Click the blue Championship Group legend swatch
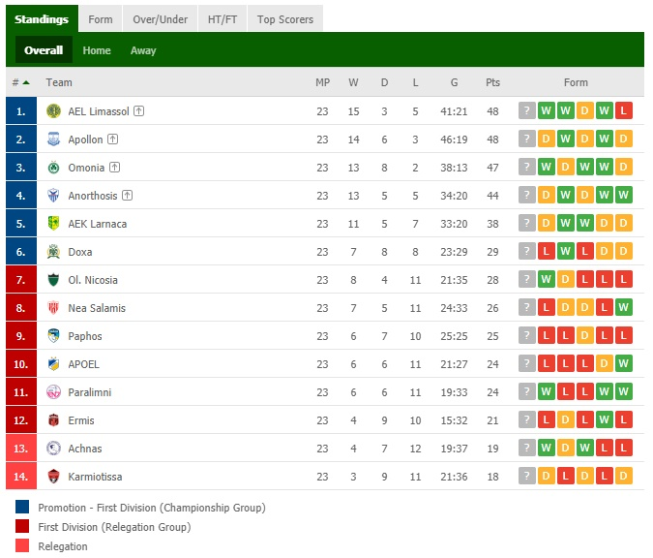653x558 pixels. pyautogui.click(x=22, y=507)
